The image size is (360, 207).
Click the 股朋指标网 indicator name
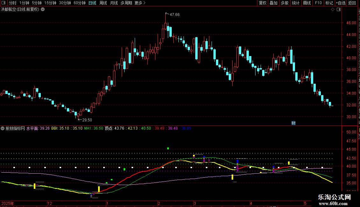click(15, 128)
